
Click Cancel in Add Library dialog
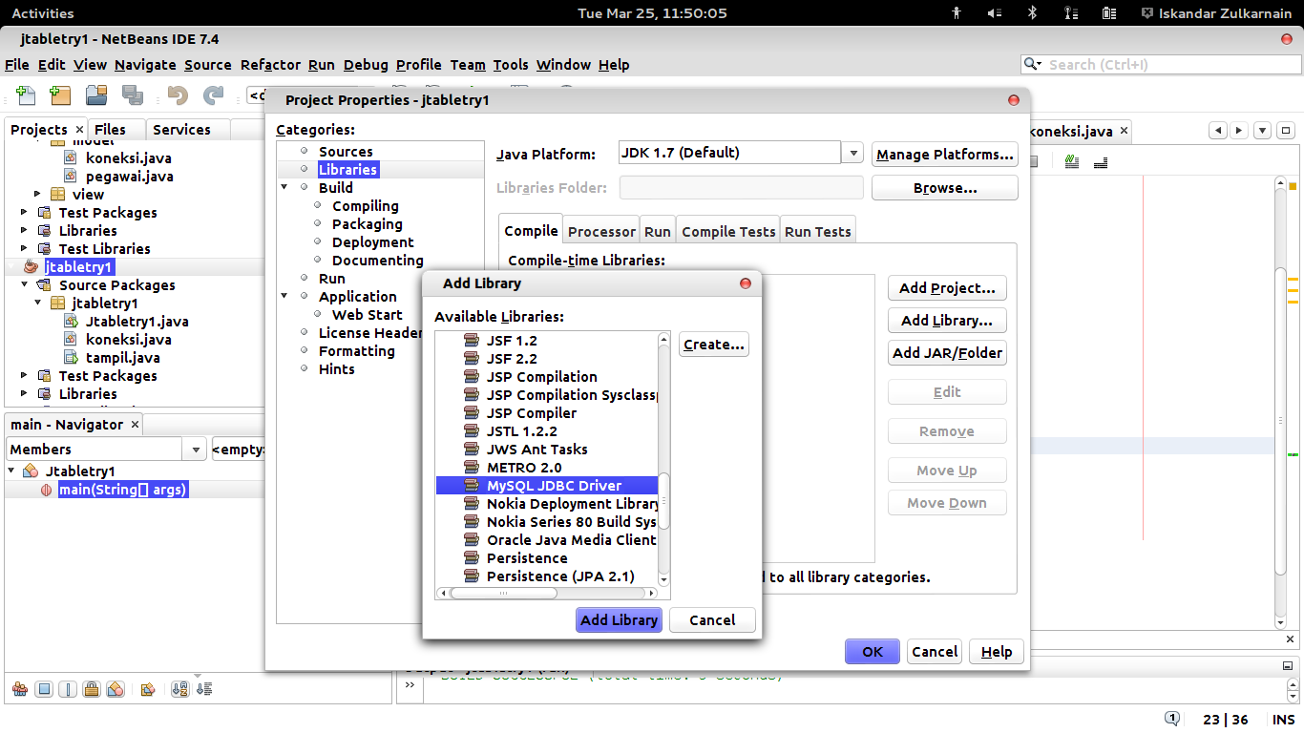pyautogui.click(x=712, y=619)
